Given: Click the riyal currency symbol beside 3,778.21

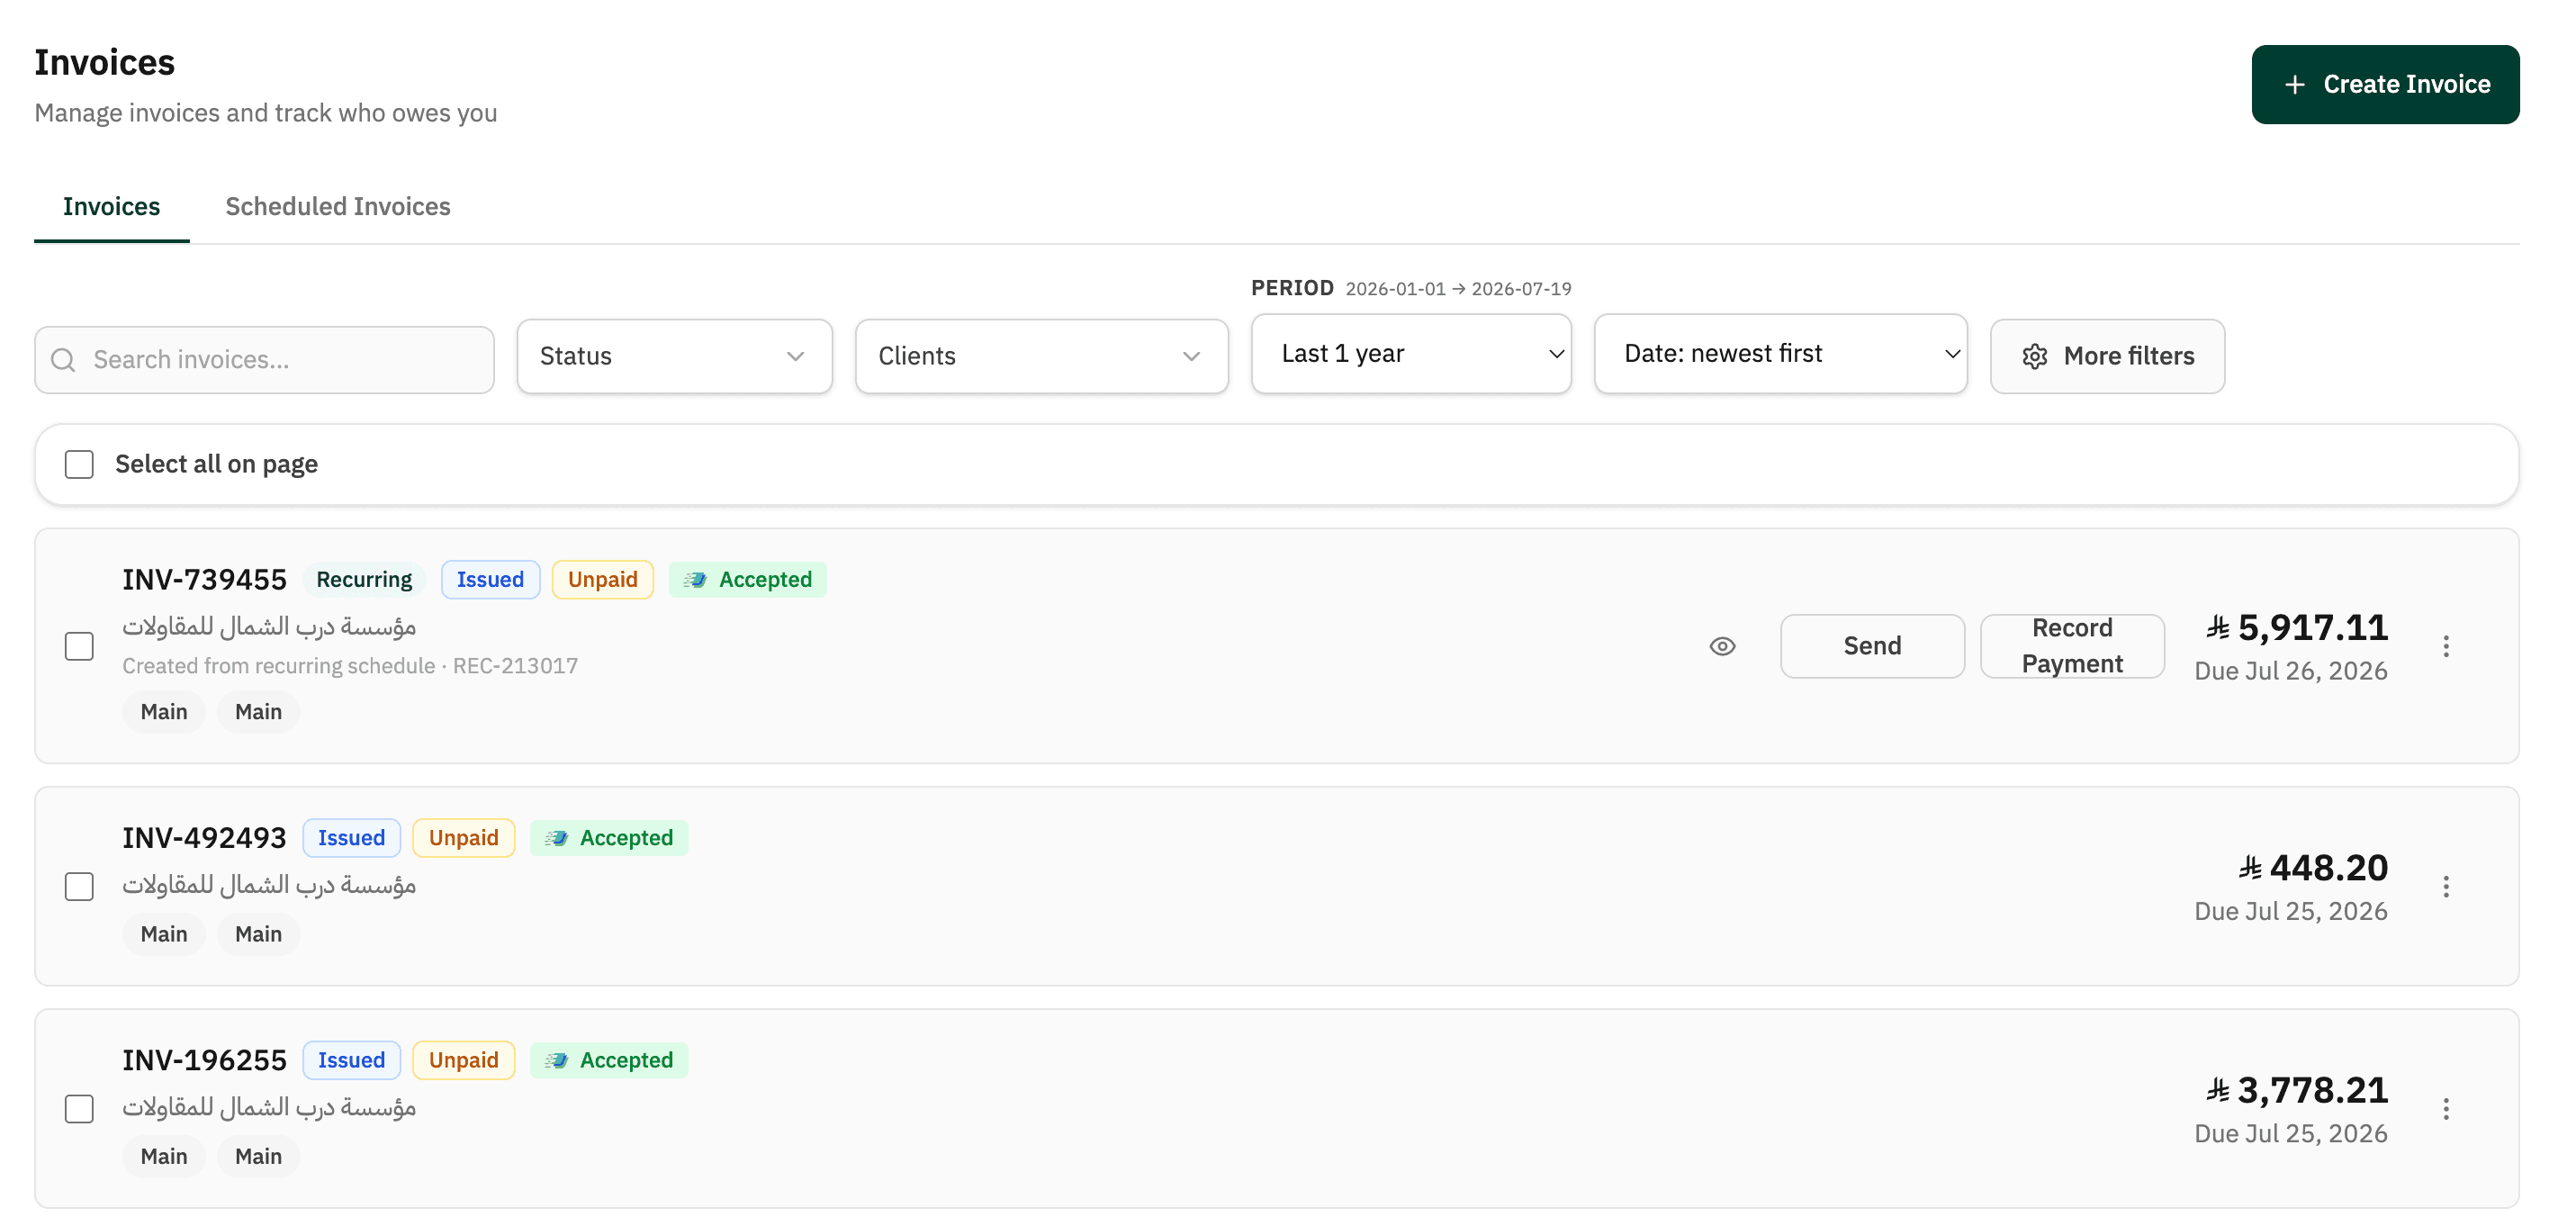Looking at the screenshot, I should [x=2218, y=1090].
